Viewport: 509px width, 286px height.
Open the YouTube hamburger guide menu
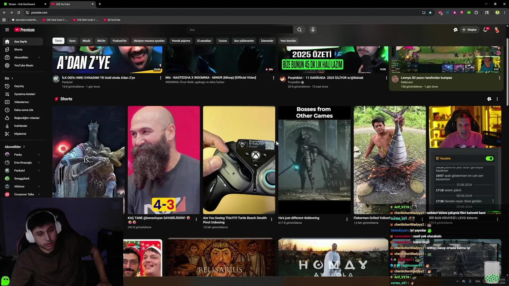tap(7, 30)
